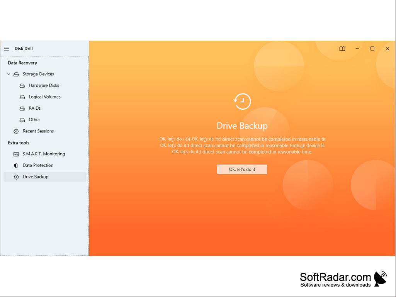The height and width of the screenshot is (297, 396).
Task: Minimize the Disk Drill window
Action: (357, 49)
